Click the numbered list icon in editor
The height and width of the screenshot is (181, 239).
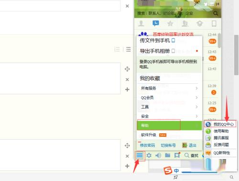pyautogui.click(x=117, y=50)
